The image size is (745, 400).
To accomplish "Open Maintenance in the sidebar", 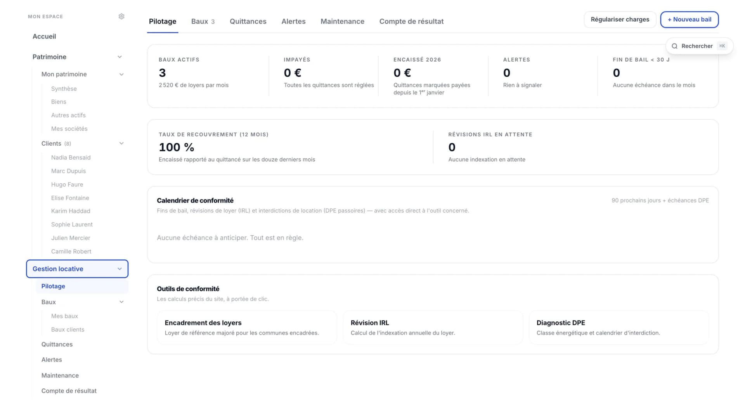I will click(x=60, y=376).
